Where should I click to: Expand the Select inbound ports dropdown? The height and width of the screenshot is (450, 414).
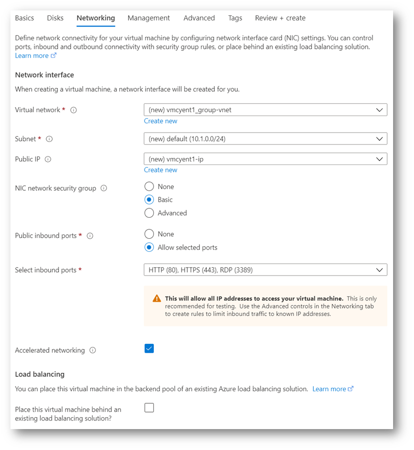(x=265, y=270)
